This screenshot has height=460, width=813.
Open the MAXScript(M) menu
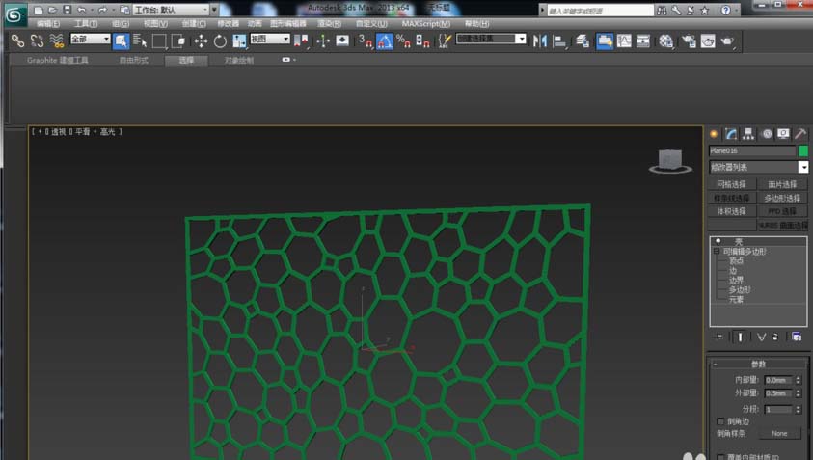pyautogui.click(x=426, y=24)
